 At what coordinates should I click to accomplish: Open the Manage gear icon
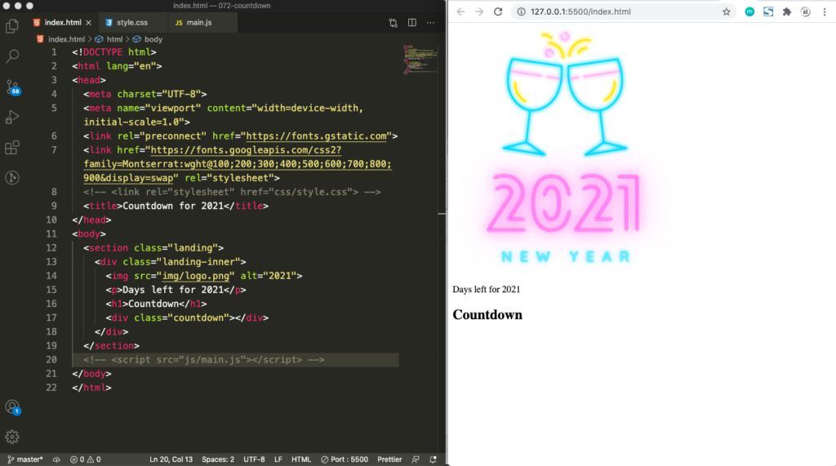[12, 437]
